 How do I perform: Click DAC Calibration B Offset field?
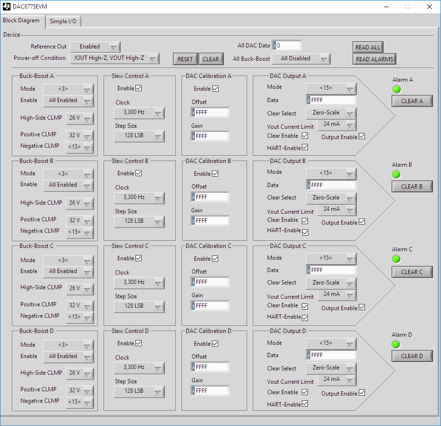(x=210, y=197)
